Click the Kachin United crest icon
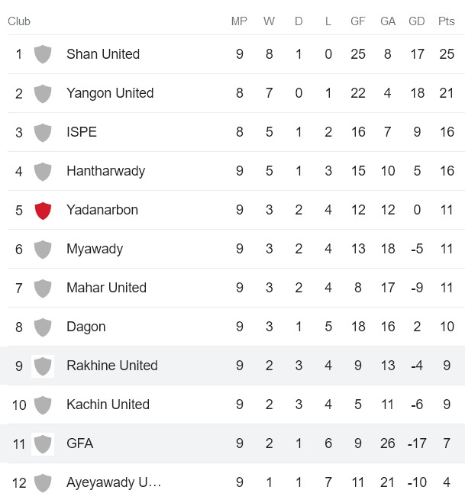Screen dimensions: 465x503 pyautogui.click(x=43, y=405)
